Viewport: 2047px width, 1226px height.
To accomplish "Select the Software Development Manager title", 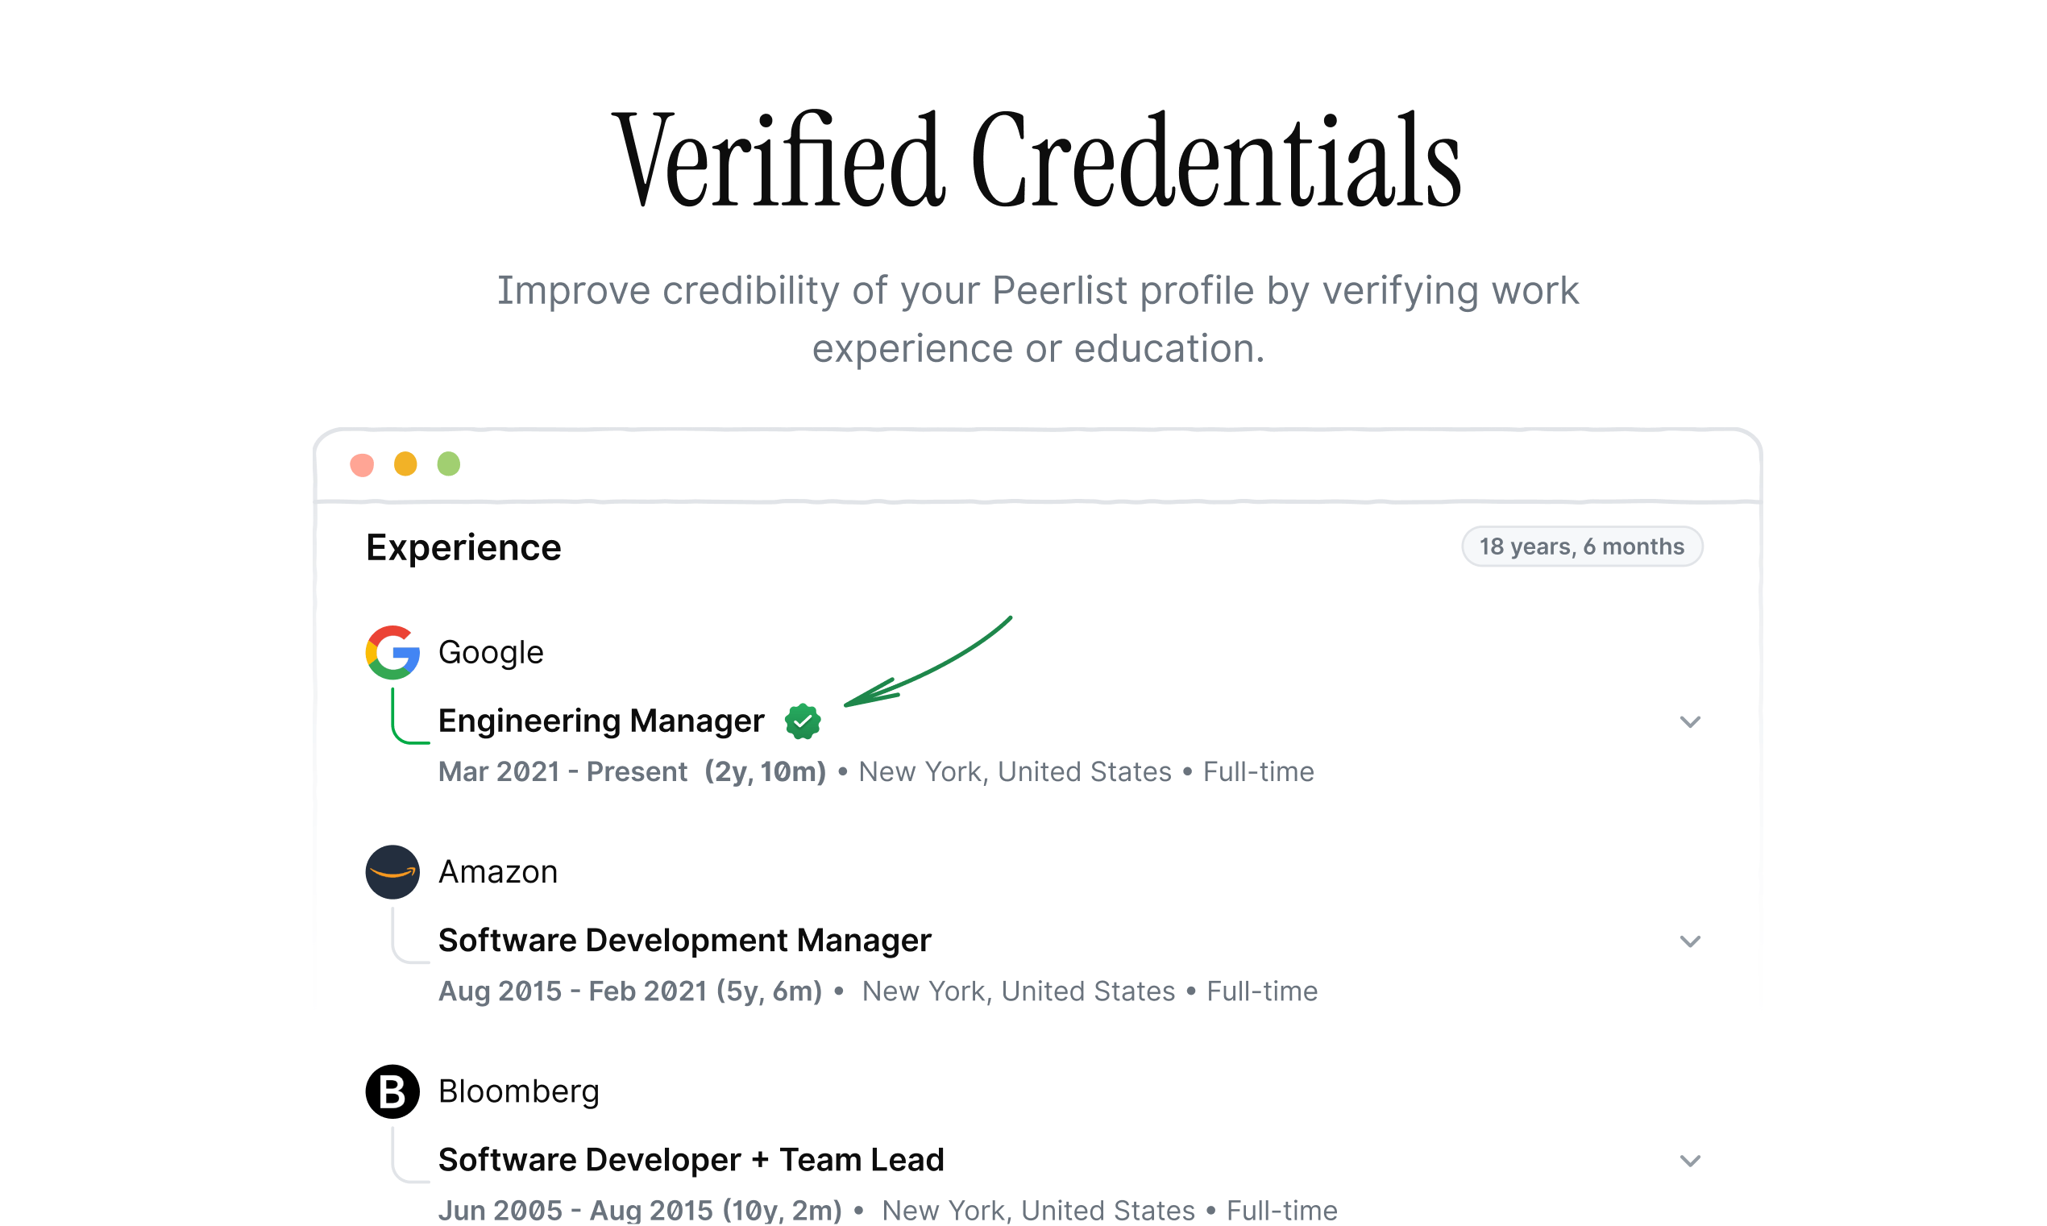I will [x=684, y=941].
